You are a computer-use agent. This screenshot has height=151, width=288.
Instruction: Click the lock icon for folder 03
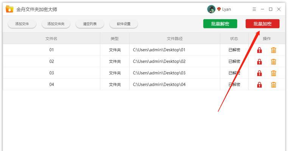(x=259, y=73)
